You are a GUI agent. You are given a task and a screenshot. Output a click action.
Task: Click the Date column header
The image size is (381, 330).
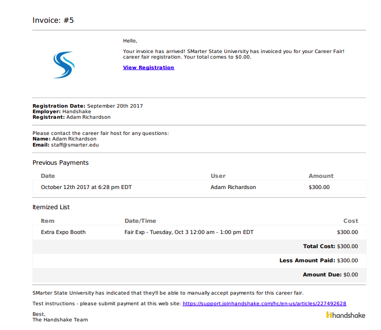click(48, 176)
